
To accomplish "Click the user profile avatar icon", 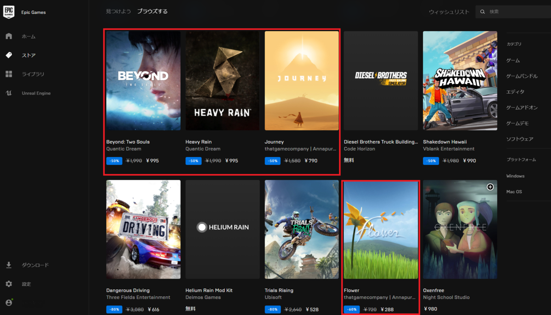I will point(9,303).
